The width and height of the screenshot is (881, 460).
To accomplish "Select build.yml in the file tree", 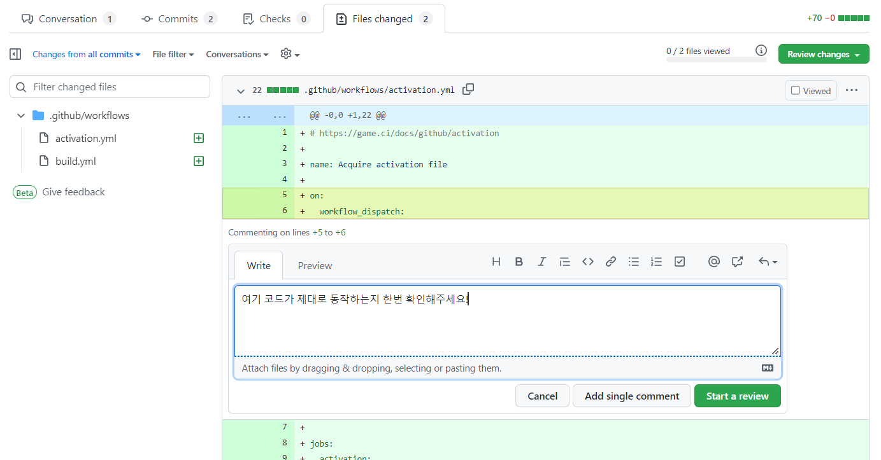I will tap(76, 161).
